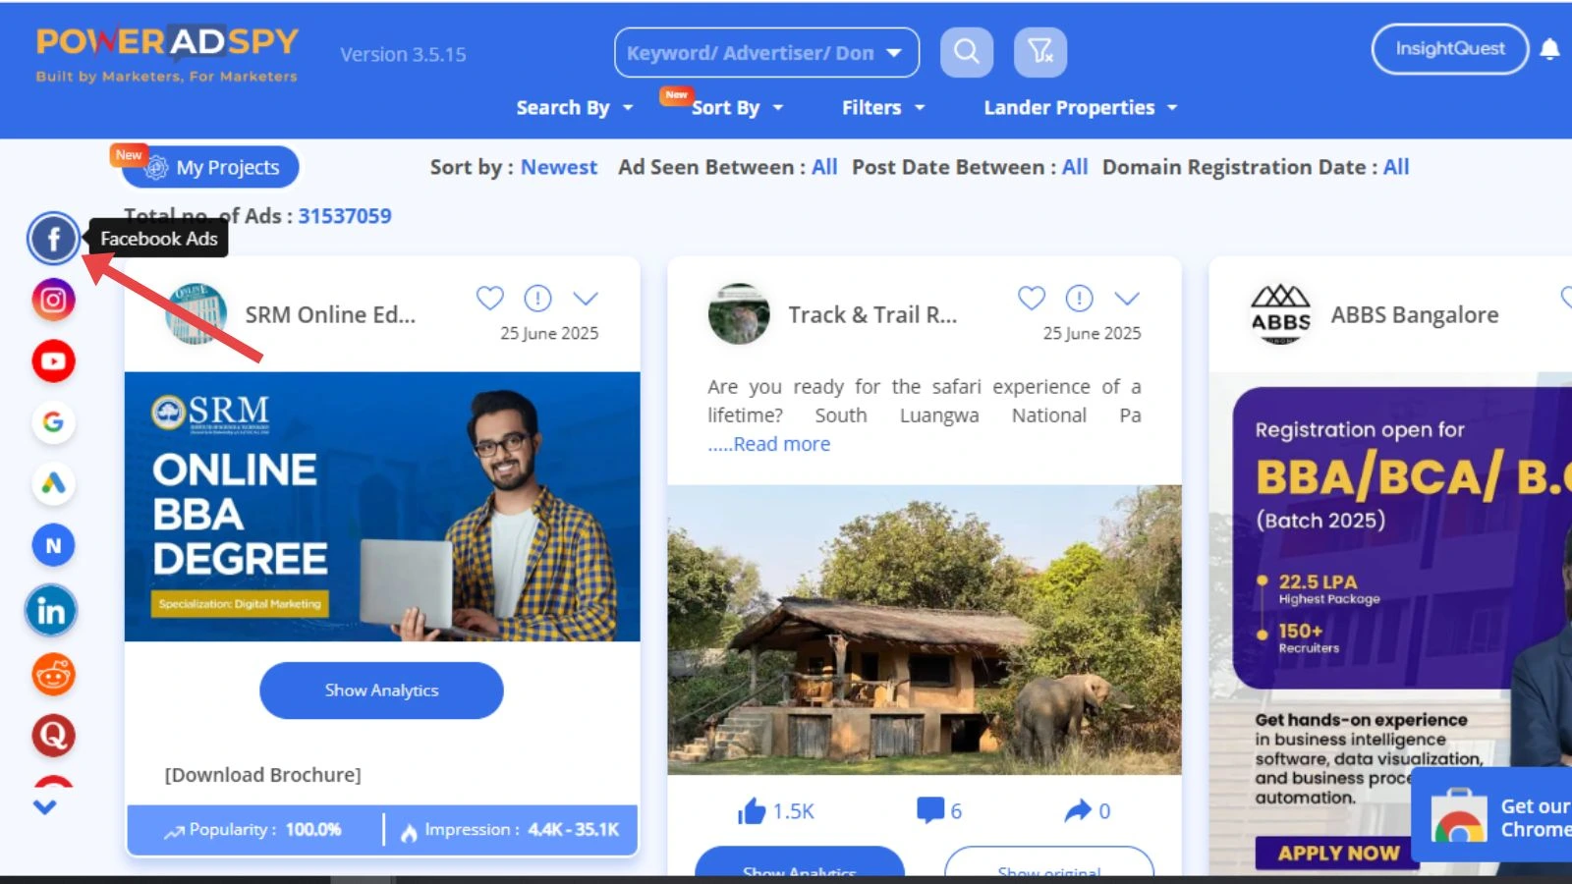Click InsightQuest button
The height and width of the screenshot is (884, 1572).
1449,49
